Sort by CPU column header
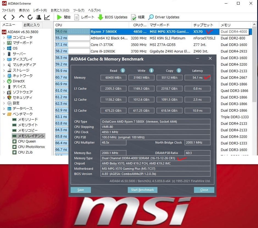 [91, 25]
